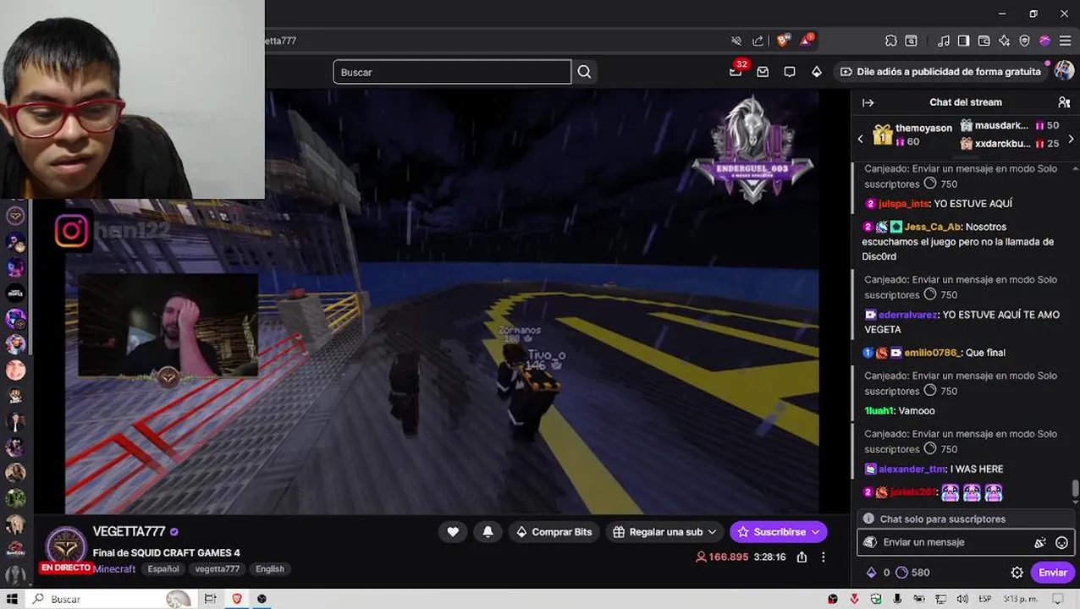Open the chat emote picker smiley

pyautogui.click(x=1061, y=542)
